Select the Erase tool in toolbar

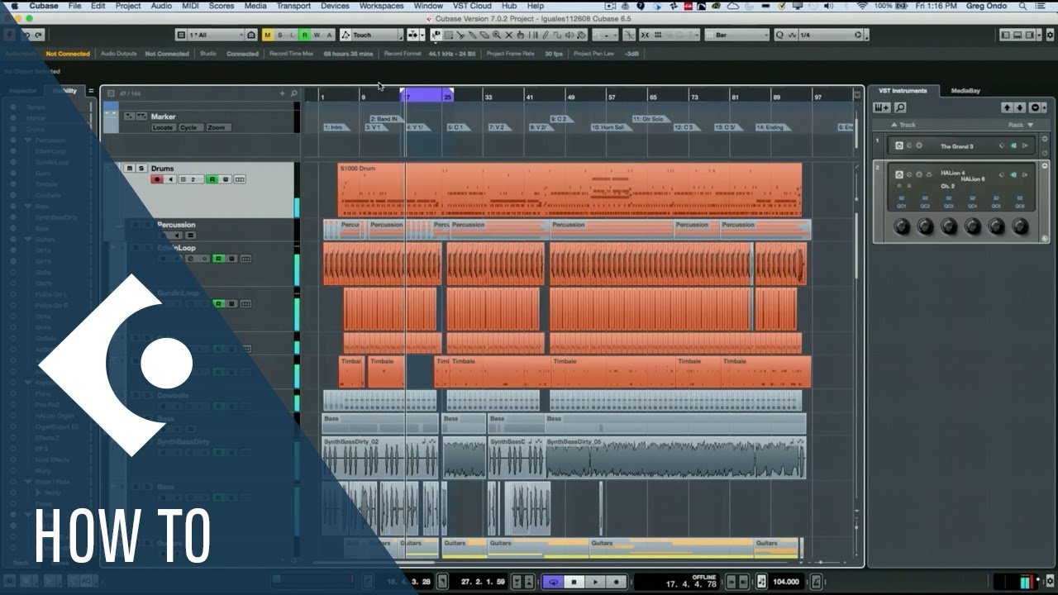(x=484, y=35)
